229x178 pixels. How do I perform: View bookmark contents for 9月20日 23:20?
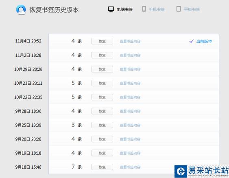tap(130, 139)
